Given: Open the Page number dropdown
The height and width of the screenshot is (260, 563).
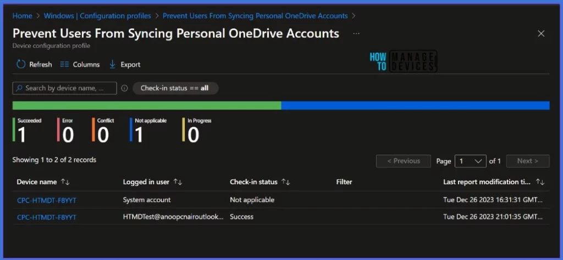Looking at the screenshot, I should click(471, 161).
